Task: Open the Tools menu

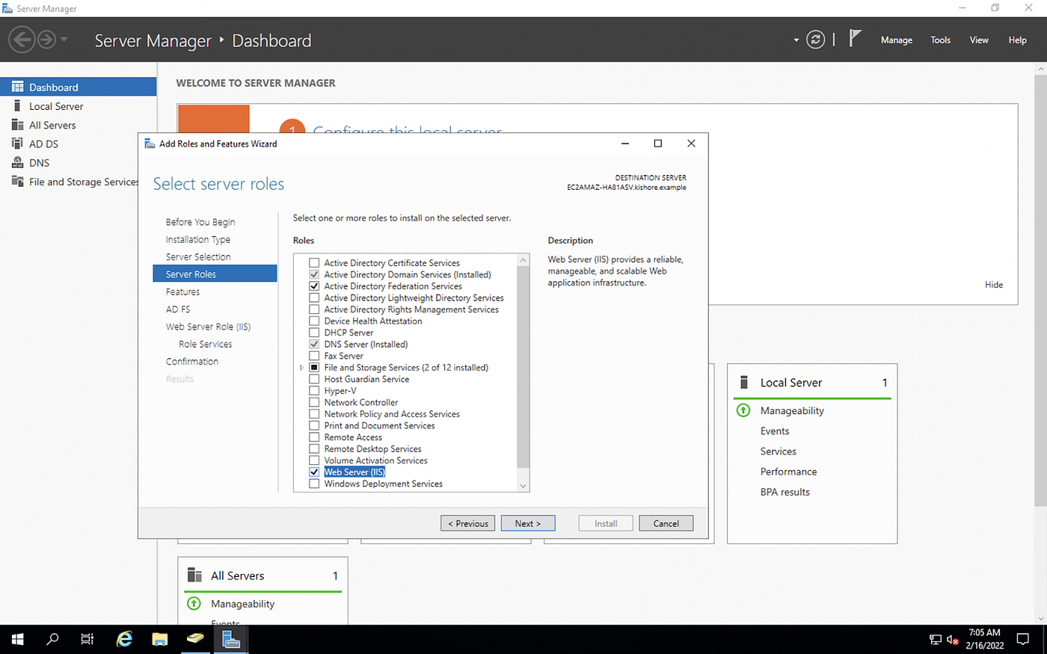Action: (940, 40)
